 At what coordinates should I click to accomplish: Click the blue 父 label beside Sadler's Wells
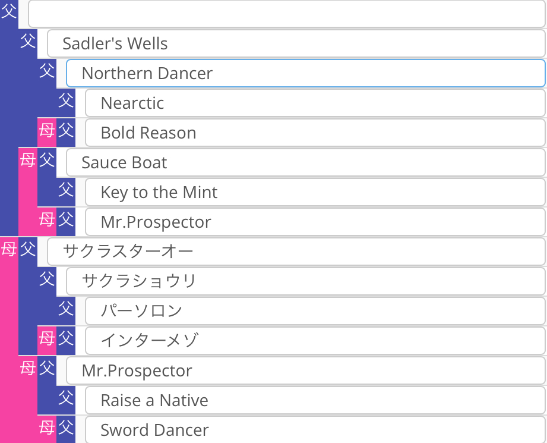click(28, 41)
